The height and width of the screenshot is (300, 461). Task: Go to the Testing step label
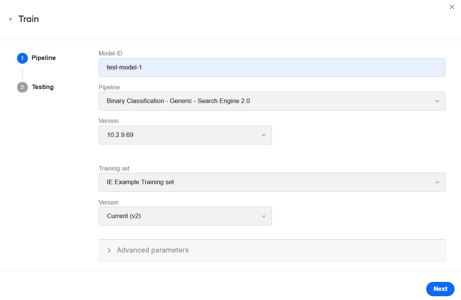(43, 87)
